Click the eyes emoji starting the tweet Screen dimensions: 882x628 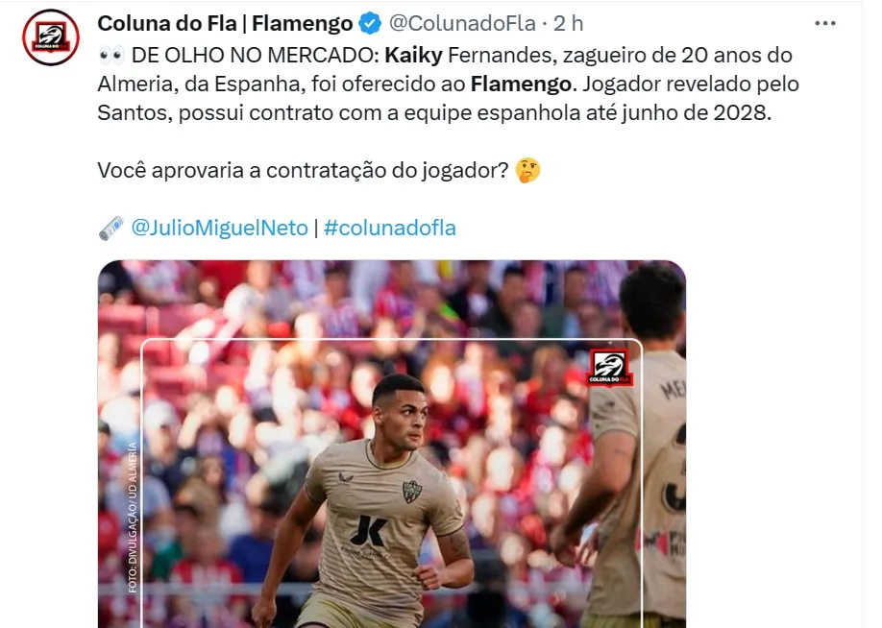pyautogui.click(x=110, y=56)
